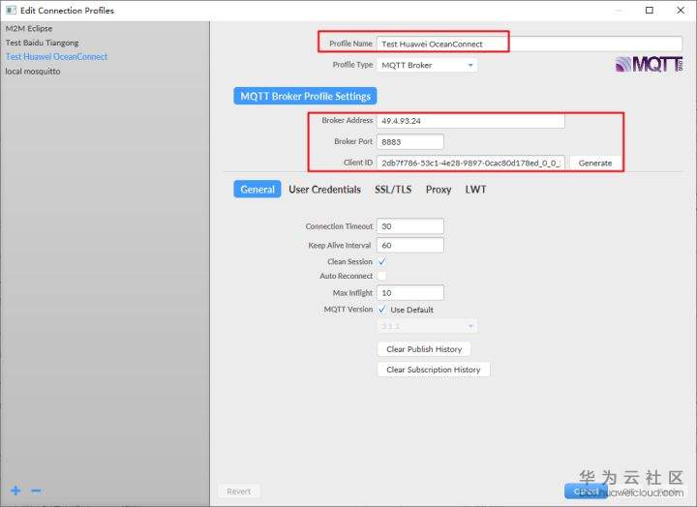Remove selected profile with minus icon
Image resolution: width=697 pixels, height=507 pixels.
pos(36,491)
